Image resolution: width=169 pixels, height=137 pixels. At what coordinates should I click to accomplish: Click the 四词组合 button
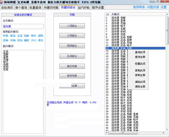pos(72,46)
